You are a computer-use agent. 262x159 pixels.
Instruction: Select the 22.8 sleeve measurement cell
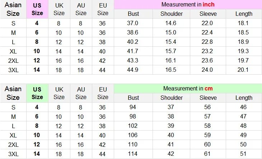click(x=208, y=42)
